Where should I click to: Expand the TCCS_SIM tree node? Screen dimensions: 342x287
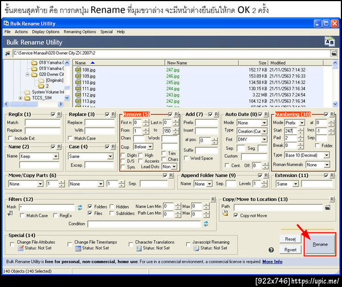[x=21, y=98]
